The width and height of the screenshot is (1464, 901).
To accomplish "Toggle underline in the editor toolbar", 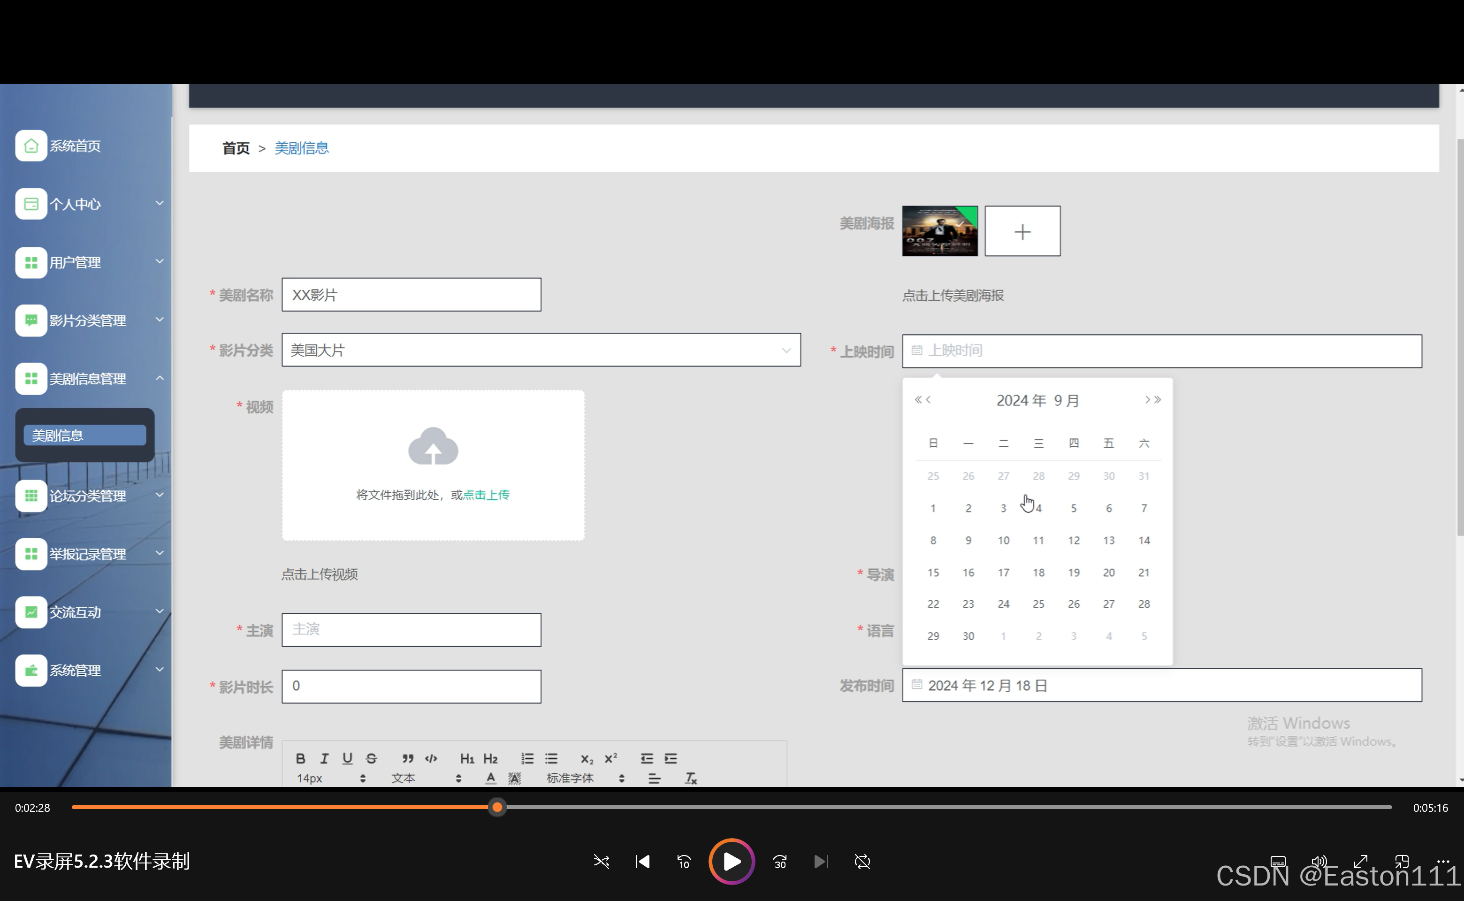I will 347,759.
